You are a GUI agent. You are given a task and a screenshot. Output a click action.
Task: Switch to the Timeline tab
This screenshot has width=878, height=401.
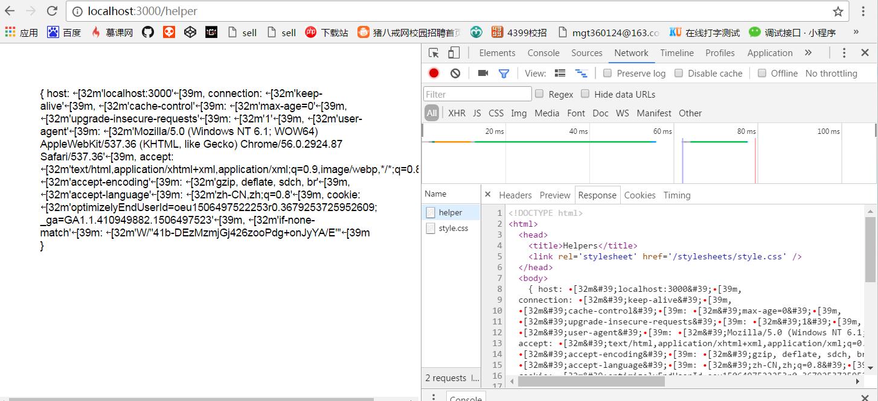tap(677, 53)
